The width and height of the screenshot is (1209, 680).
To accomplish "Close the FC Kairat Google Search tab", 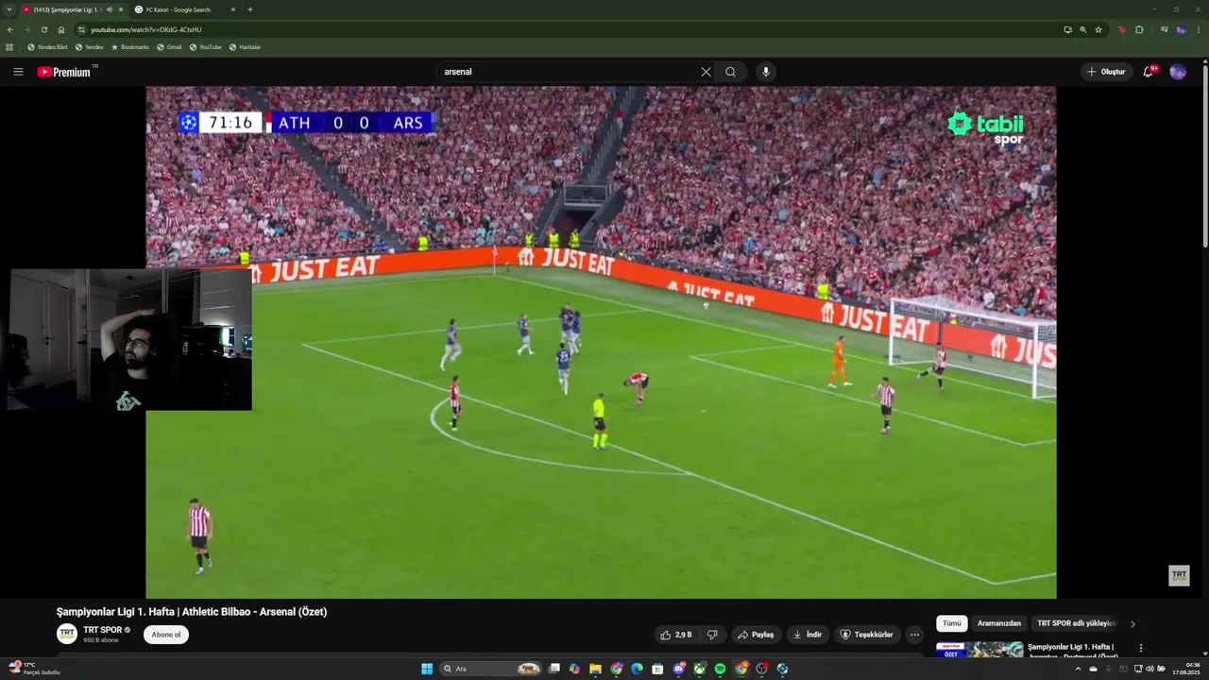I will 233,9.
